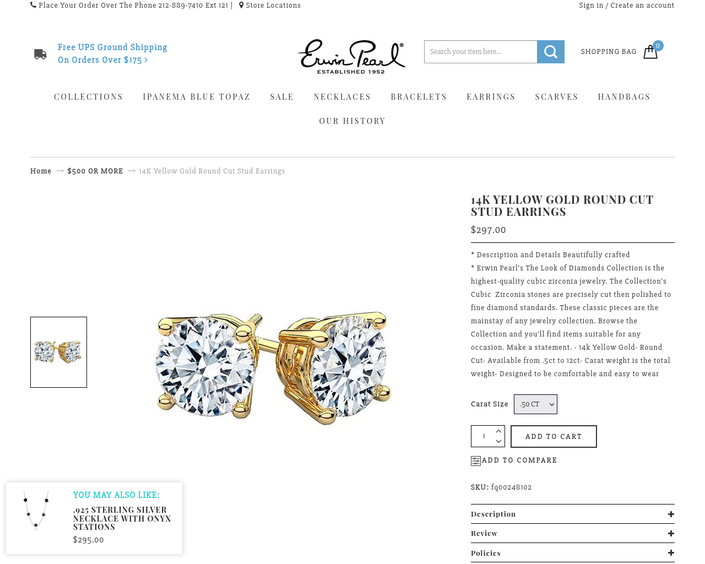Decrease quantity with the down arrow
Viewport: 705px width, 564px height.
tap(498, 441)
